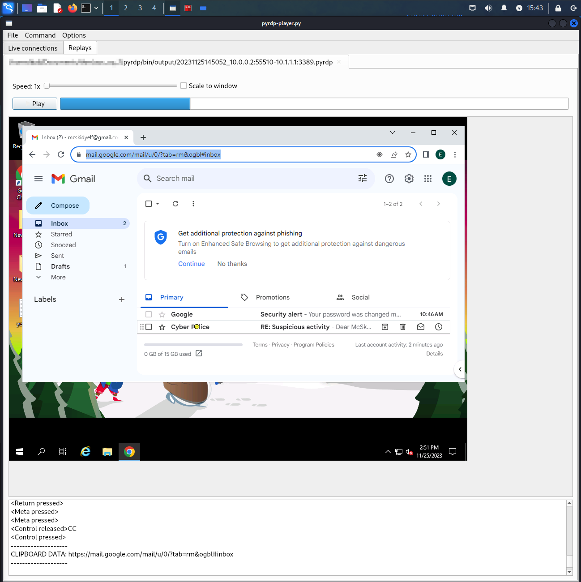Click the Play button
Viewport: 581px width, 582px height.
(x=35, y=103)
